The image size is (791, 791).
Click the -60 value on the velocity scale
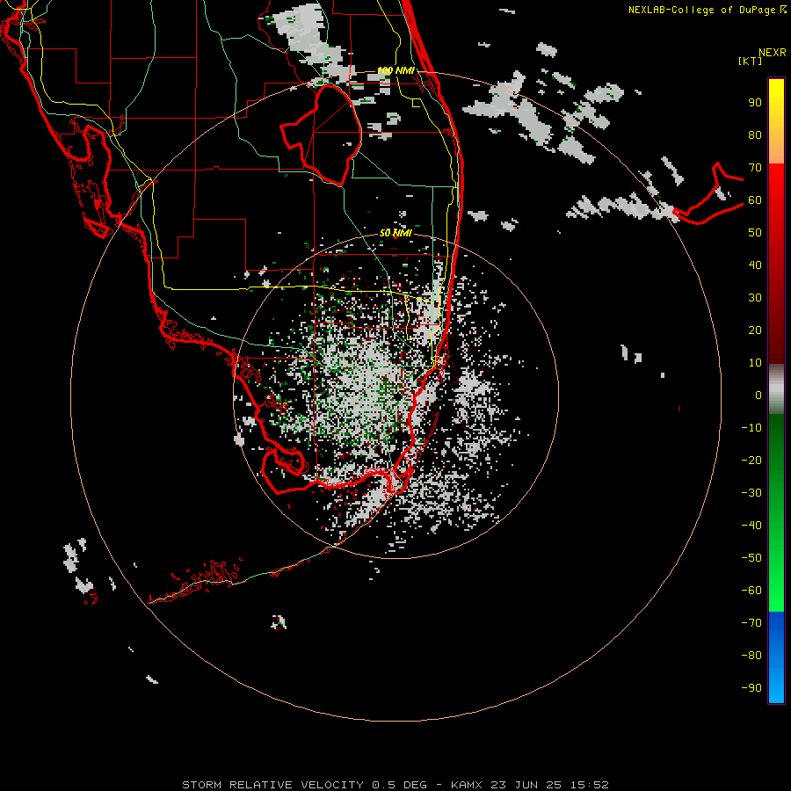751,591
